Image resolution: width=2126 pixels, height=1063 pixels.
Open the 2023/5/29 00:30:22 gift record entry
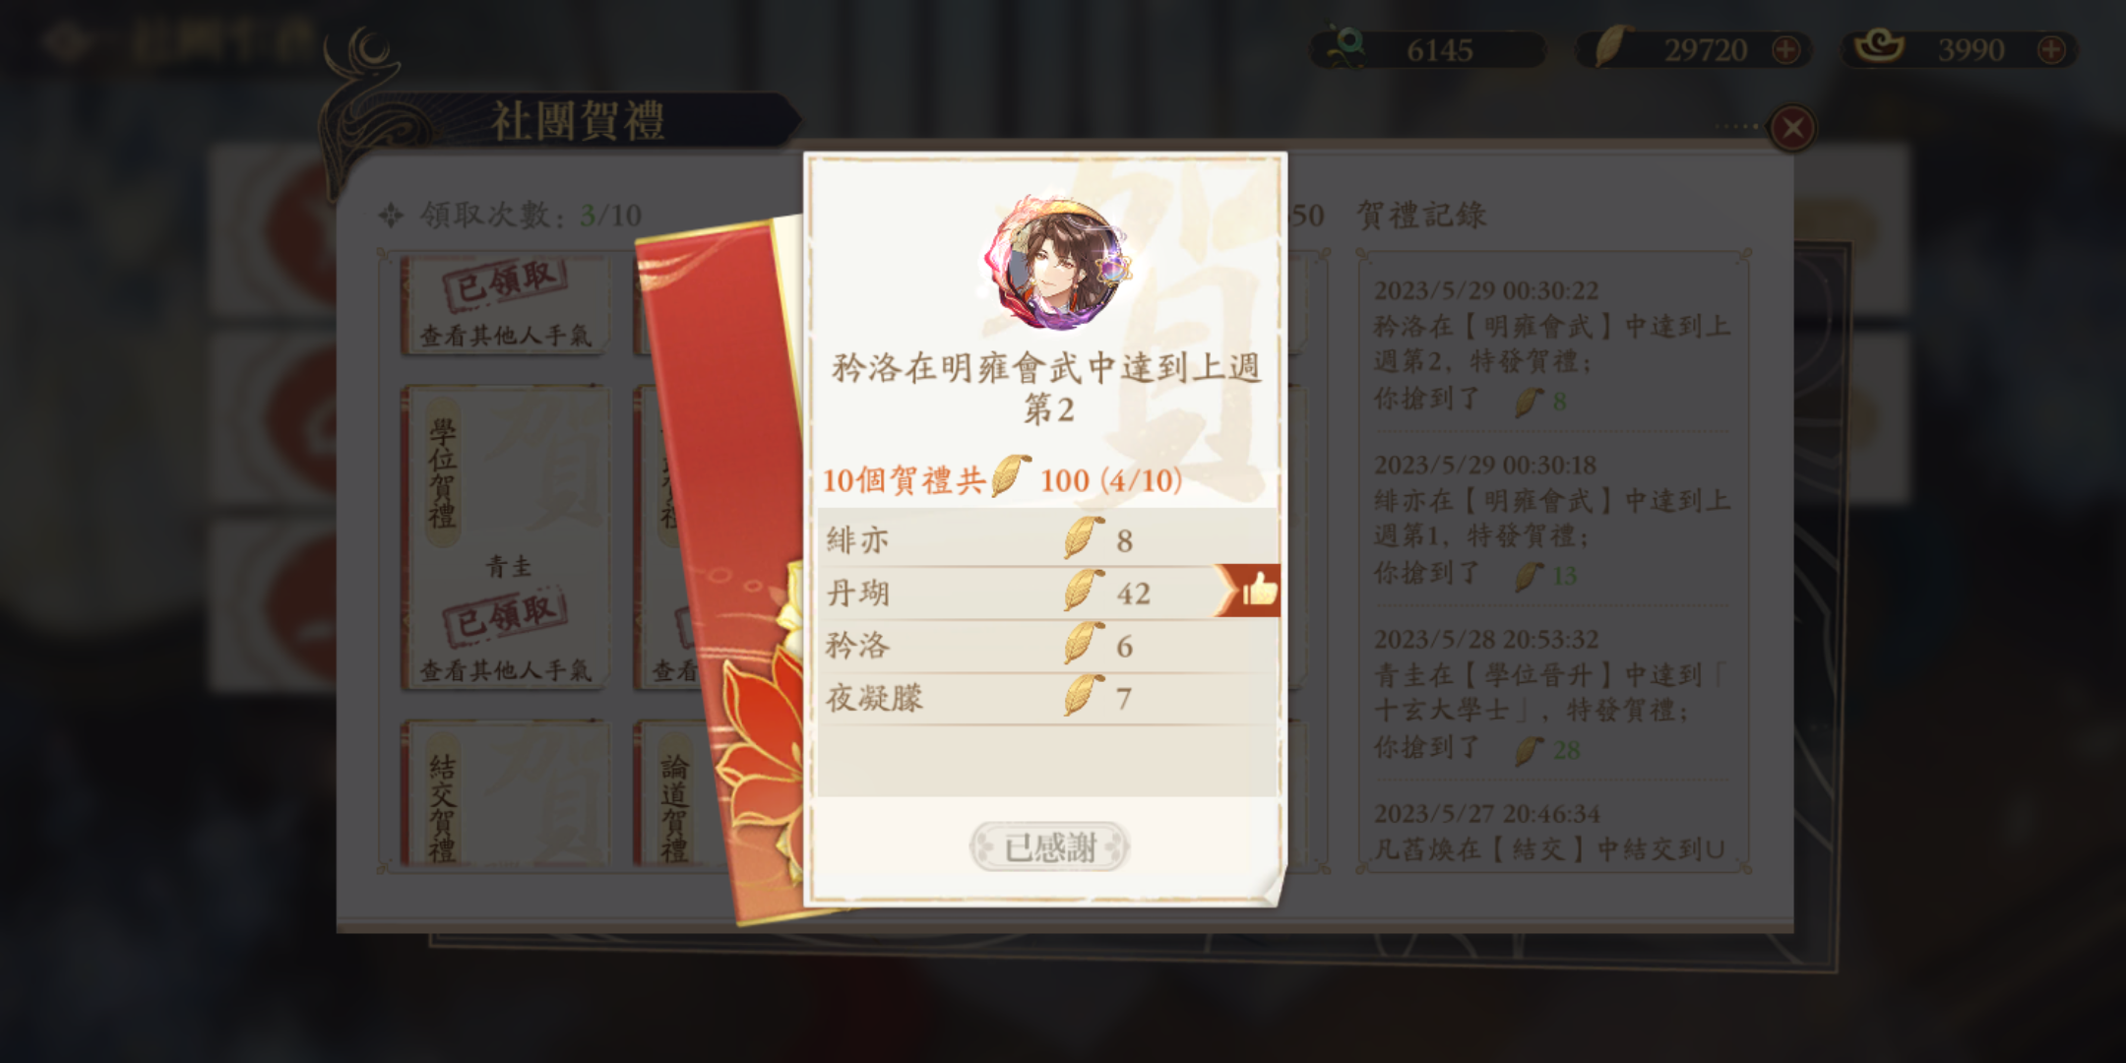(x=1551, y=344)
